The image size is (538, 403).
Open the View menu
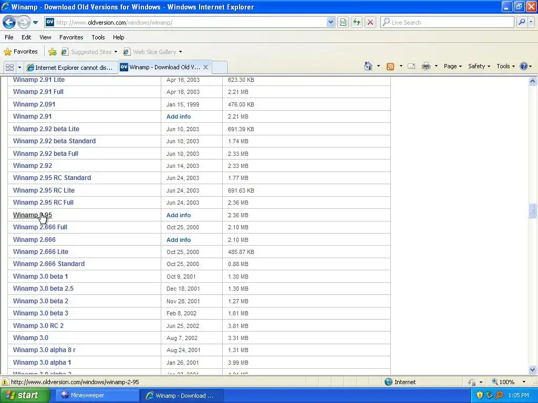45,37
